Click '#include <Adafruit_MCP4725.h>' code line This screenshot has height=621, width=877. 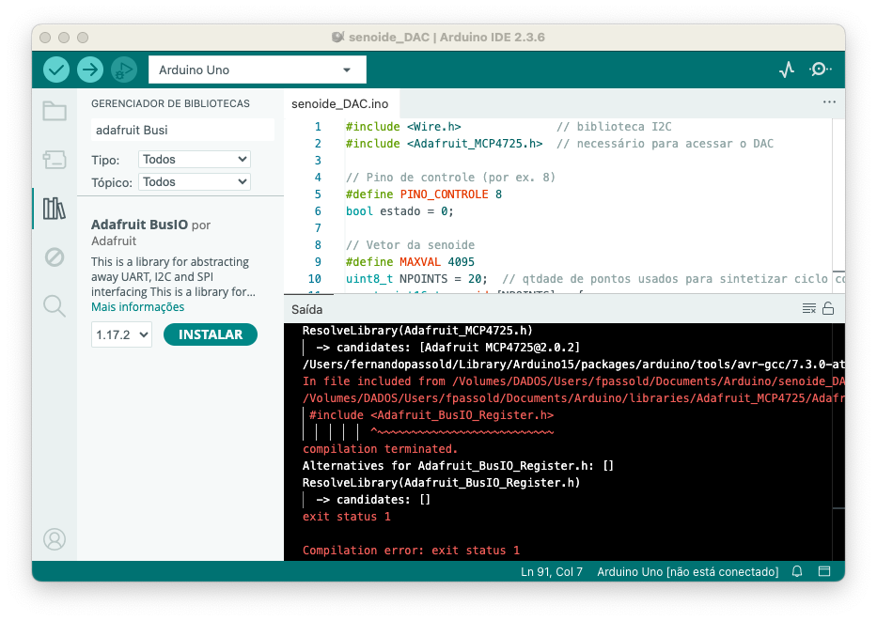tap(444, 144)
